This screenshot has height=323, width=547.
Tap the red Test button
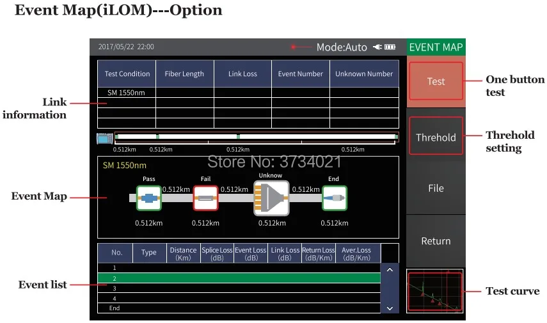pyautogui.click(x=436, y=81)
